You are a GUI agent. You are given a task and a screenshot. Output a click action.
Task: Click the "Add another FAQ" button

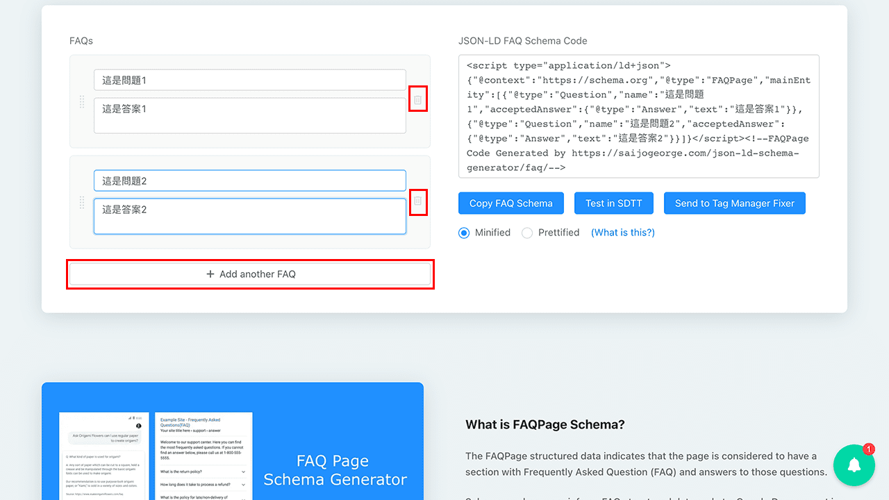250,274
